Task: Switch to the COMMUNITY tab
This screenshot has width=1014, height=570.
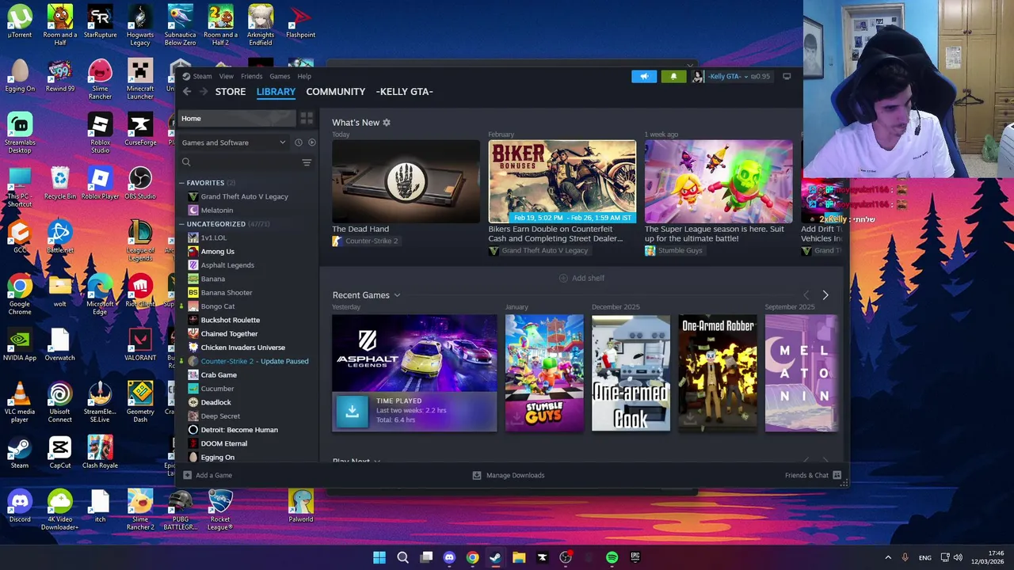Action: tap(336, 92)
